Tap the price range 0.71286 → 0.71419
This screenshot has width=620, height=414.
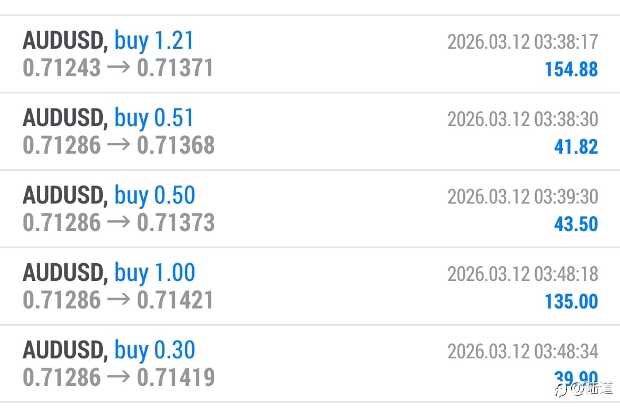(118, 378)
